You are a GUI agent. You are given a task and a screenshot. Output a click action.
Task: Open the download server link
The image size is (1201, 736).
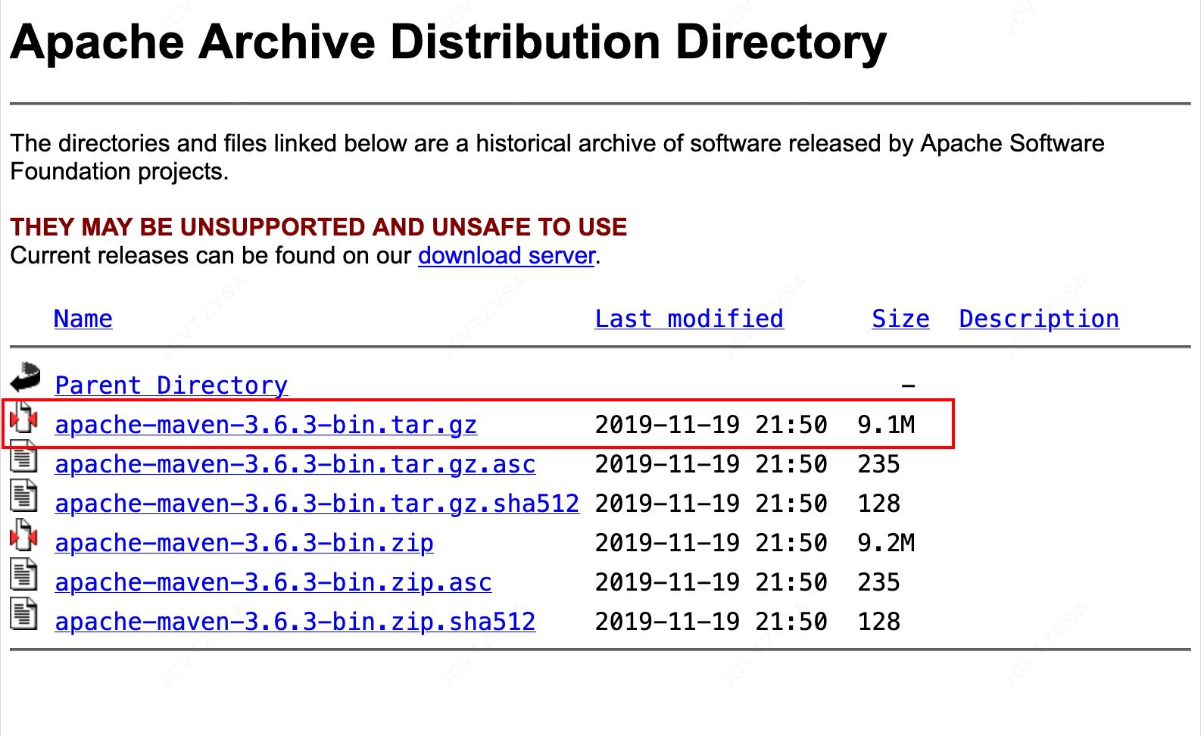(507, 256)
